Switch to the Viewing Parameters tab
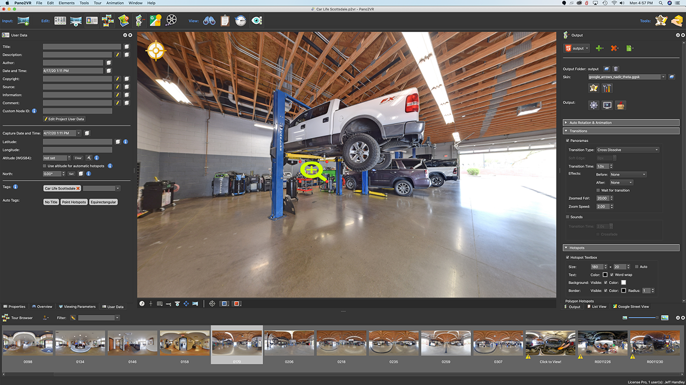Image resolution: width=686 pixels, height=385 pixels. click(x=77, y=307)
